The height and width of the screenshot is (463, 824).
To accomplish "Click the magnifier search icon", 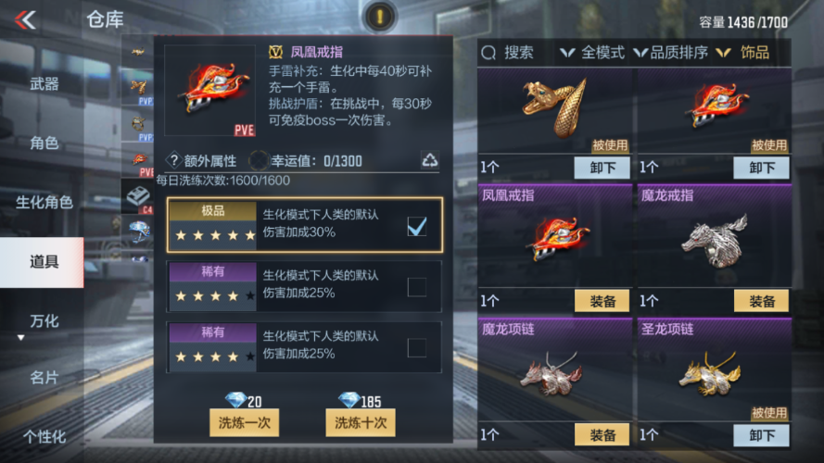I will (x=488, y=53).
